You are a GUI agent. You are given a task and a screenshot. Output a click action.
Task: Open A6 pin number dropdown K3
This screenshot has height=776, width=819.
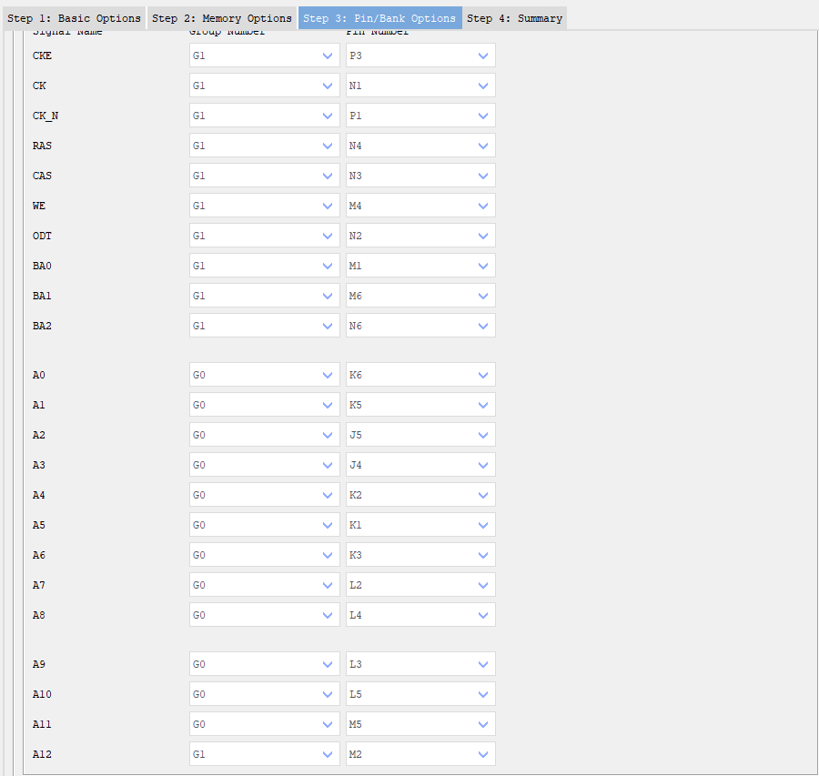(420, 555)
